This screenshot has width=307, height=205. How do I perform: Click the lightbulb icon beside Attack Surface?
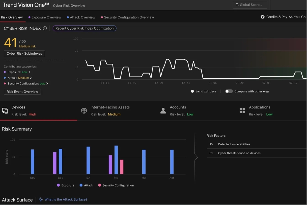41,199
